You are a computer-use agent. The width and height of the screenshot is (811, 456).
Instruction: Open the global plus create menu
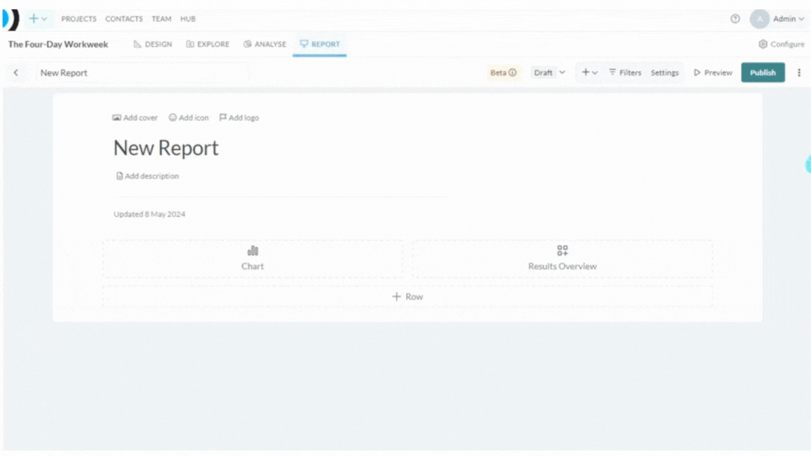click(38, 18)
